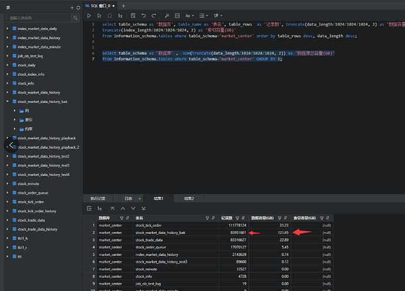Sort the 数据库 column
The width and height of the screenshot is (405, 291).
(x=127, y=218)
